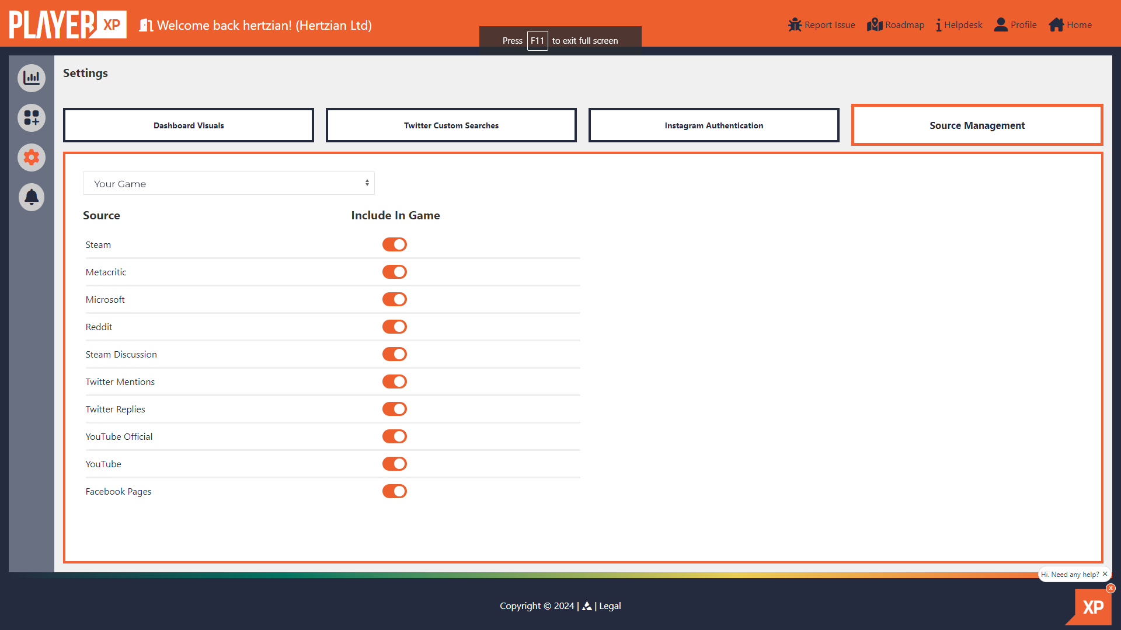
Task: Toggle Twitter Replies source inclusion
Action: point(395,409)
